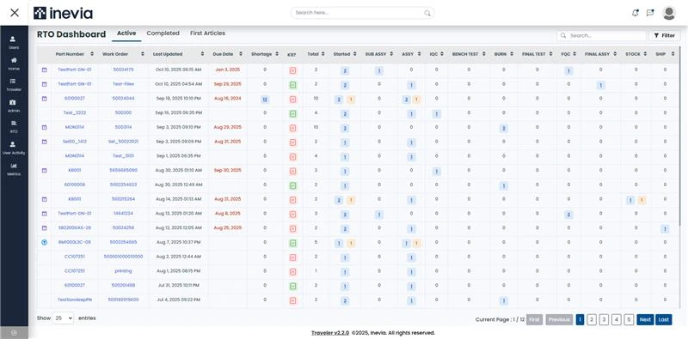Open User Activity from the sidebar
Viewport: 688px width, 339px height.
tap(14, 148)
